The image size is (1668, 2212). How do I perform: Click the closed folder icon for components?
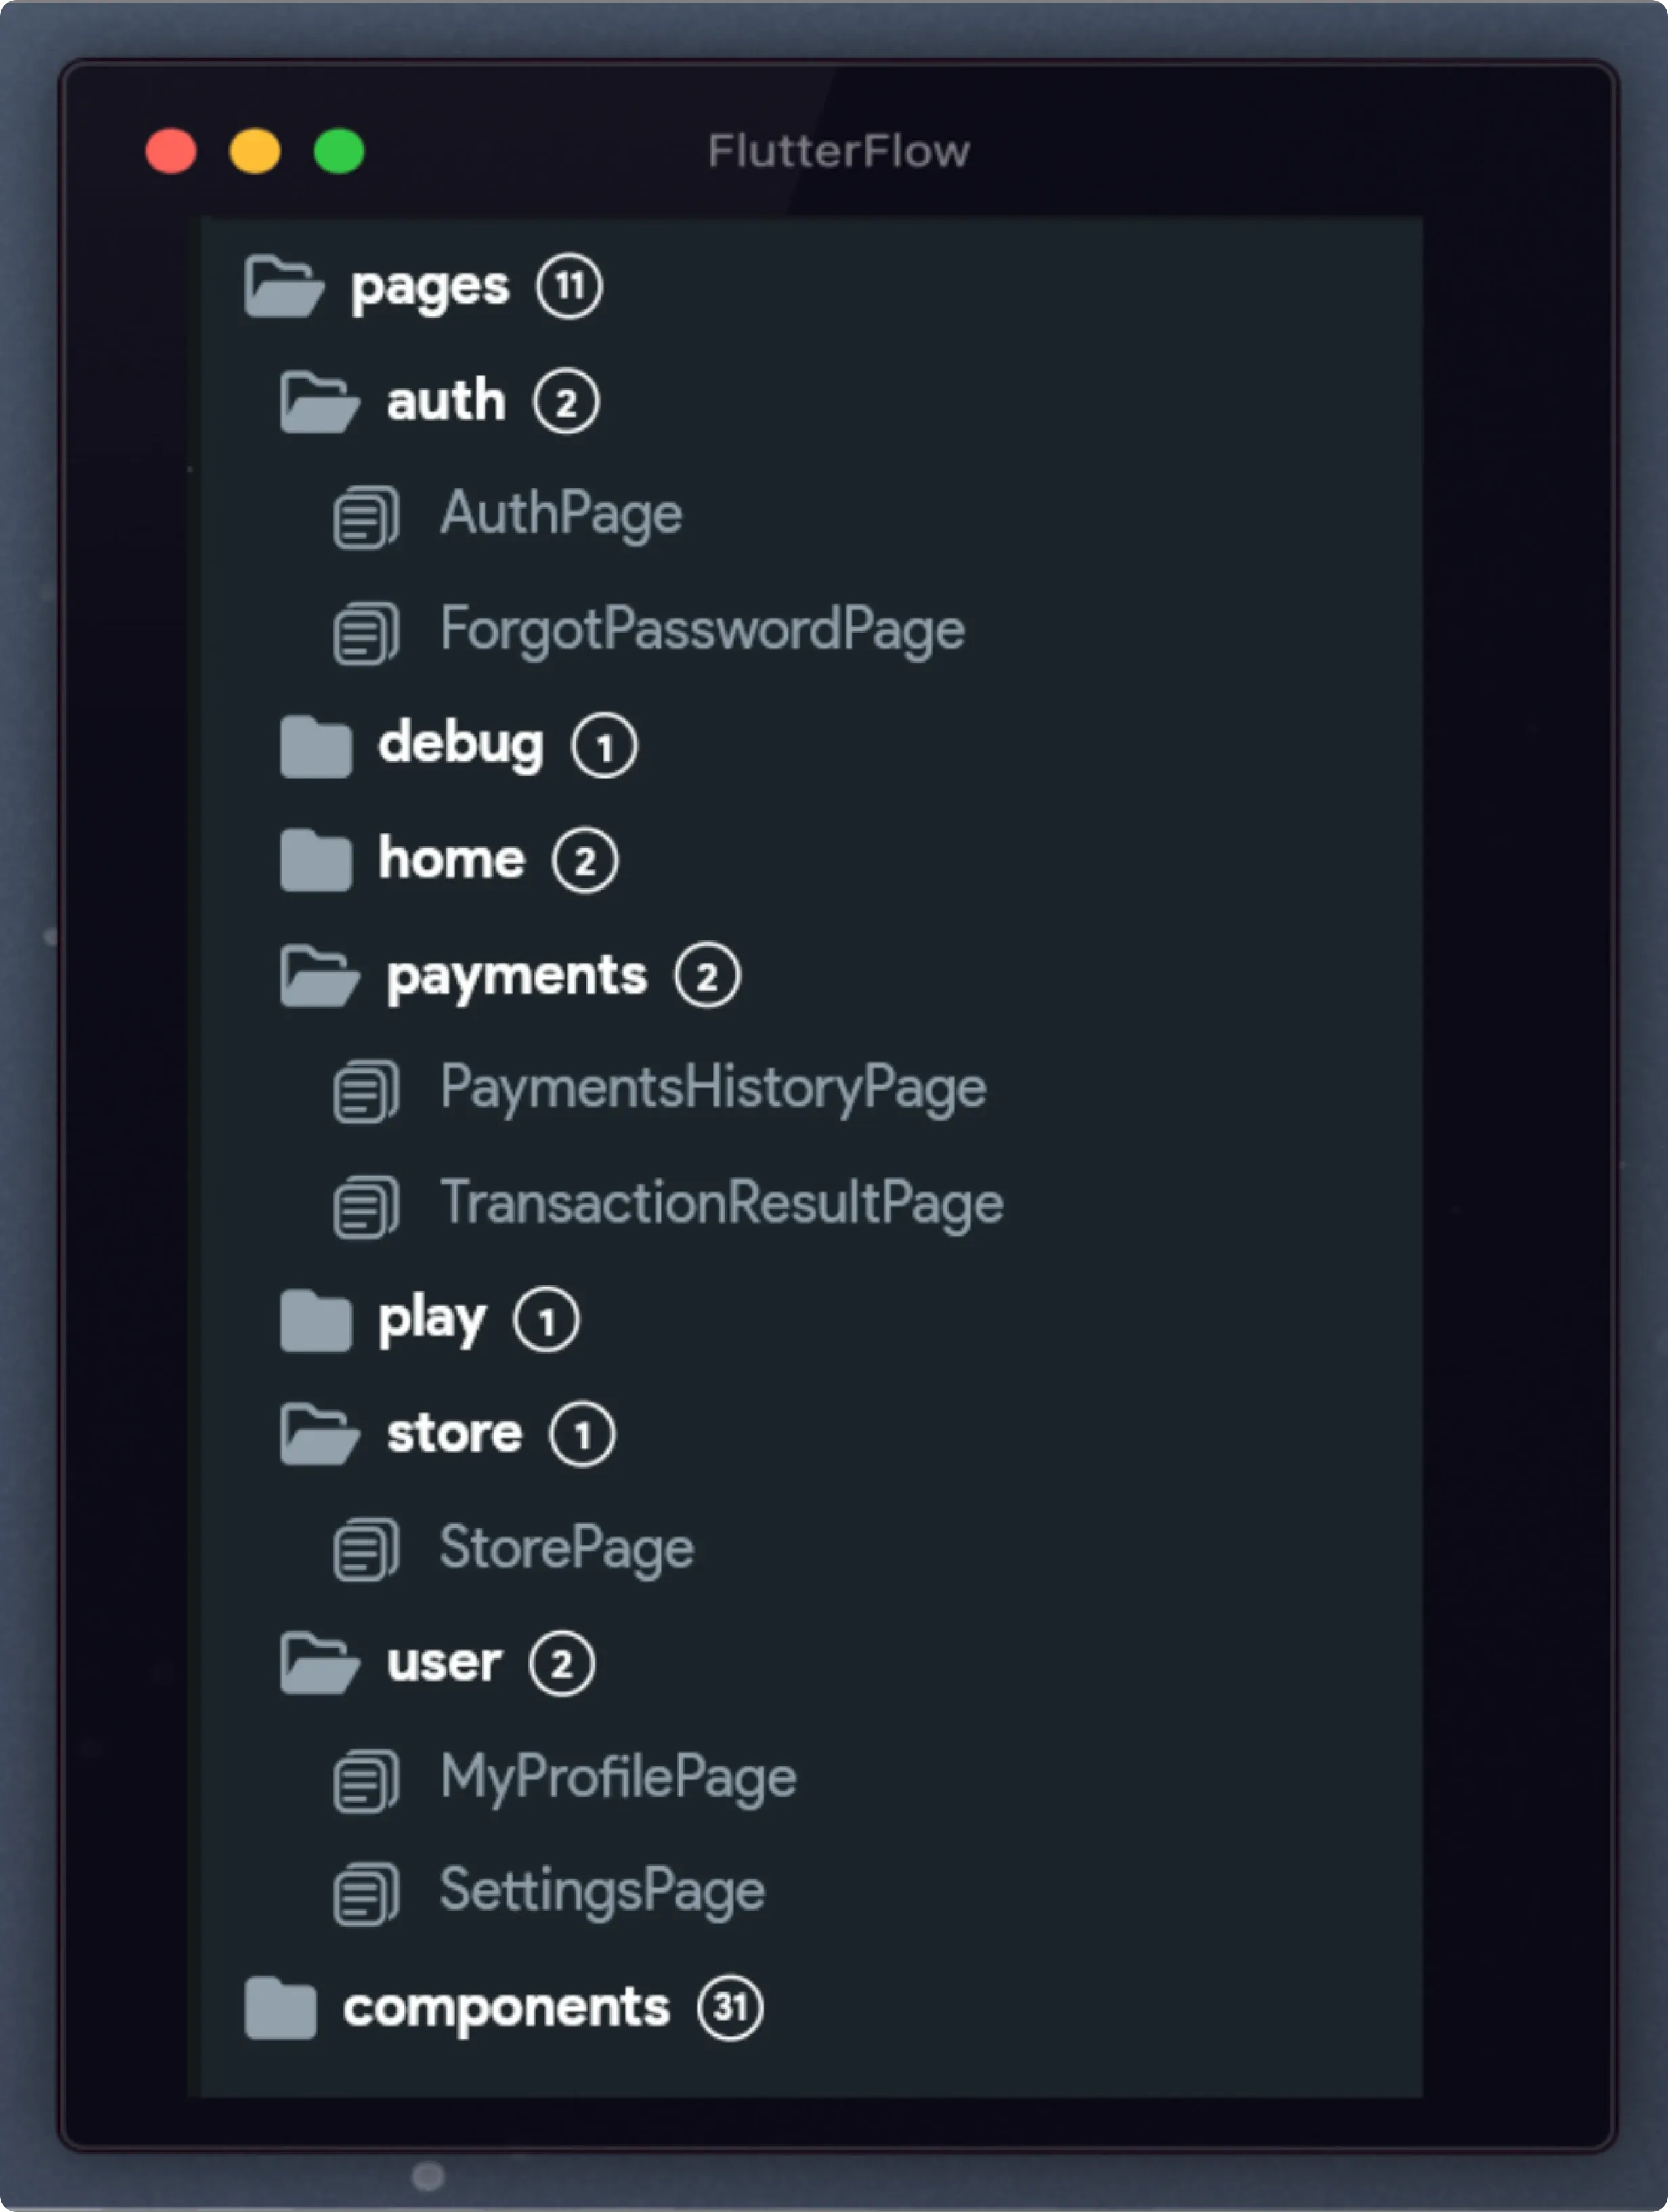click(281, 2007)
